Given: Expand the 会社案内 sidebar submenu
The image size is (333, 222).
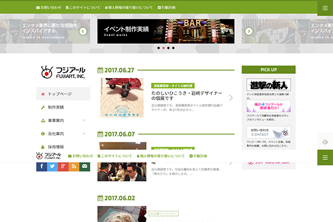Looking at the screenshot, I should 84,134.
